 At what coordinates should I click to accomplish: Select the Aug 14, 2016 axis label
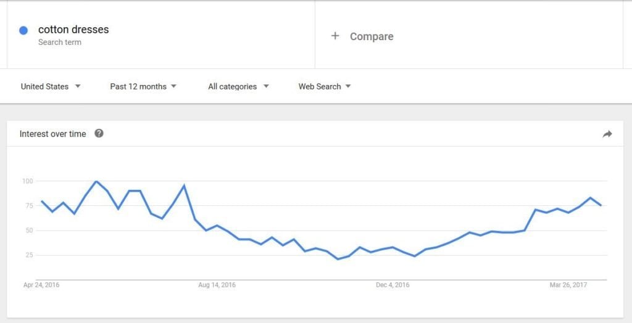pos(217,285)
